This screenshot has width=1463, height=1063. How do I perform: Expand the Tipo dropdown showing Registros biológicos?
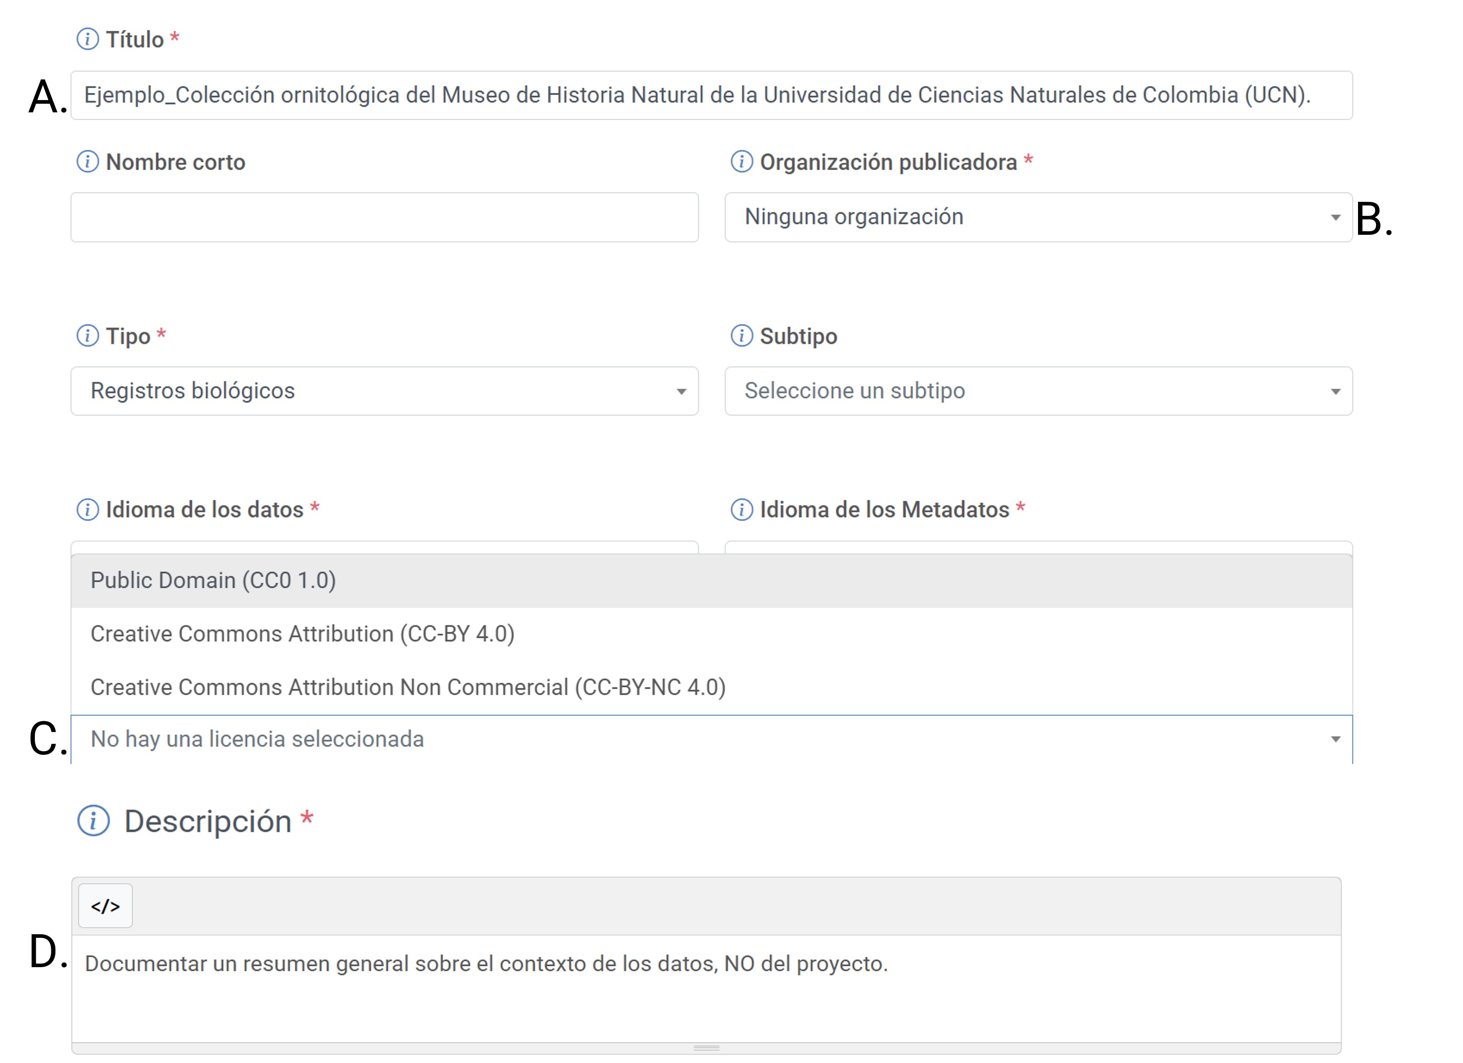click(385, 392)
